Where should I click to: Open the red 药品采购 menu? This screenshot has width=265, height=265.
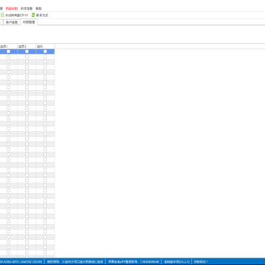tap(12, 8)
